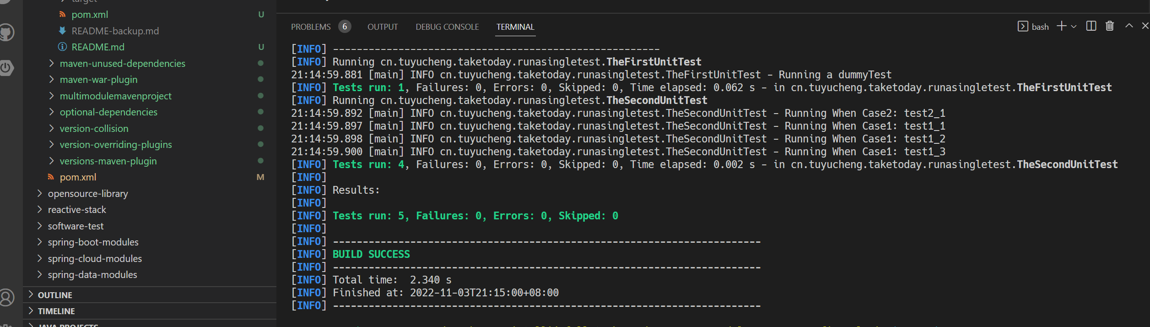Switch to the PROBLEMS tab
The width and height of the screenshot is (1150, 327).
coord(311,27)
